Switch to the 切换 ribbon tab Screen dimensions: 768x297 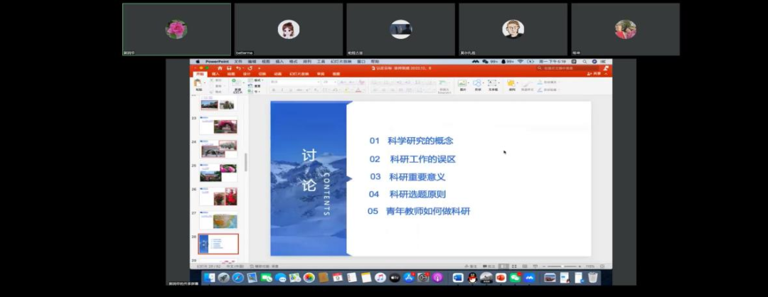(x=262, y=74)
